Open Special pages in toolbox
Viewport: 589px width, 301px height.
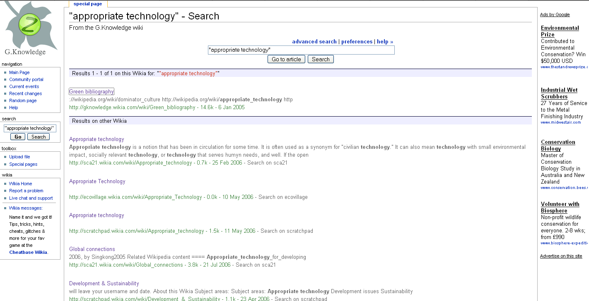(23, 164)
